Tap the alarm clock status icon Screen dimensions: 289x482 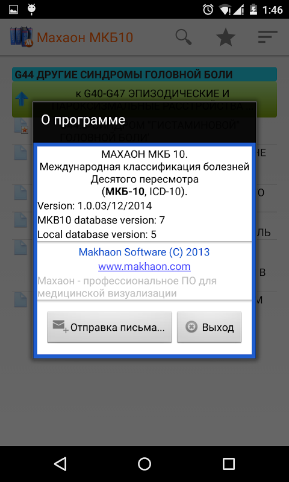[208, 10]
